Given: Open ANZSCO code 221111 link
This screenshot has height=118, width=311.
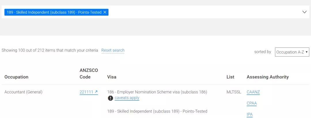Looking at the screenshot, I should [87, 92].
